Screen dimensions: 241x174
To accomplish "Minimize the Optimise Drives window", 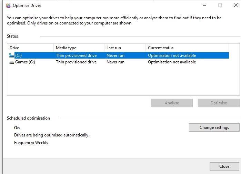I will click(204, 6).
